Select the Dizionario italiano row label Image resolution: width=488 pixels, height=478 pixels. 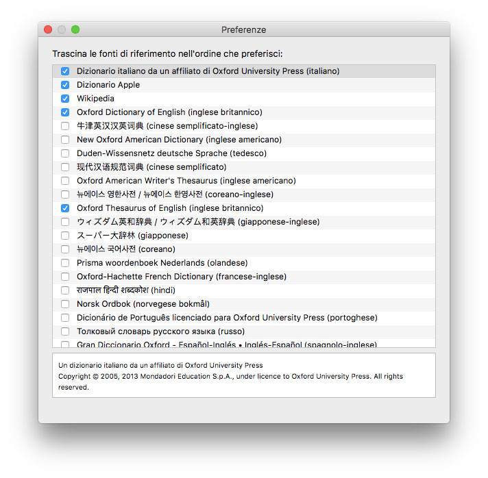pos(208,71)
